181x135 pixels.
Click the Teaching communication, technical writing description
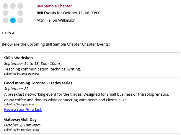point(42,69)
